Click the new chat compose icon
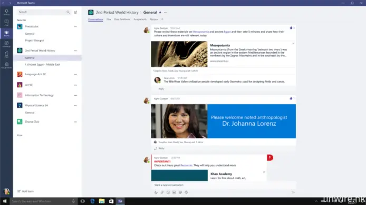 [75, 12]
